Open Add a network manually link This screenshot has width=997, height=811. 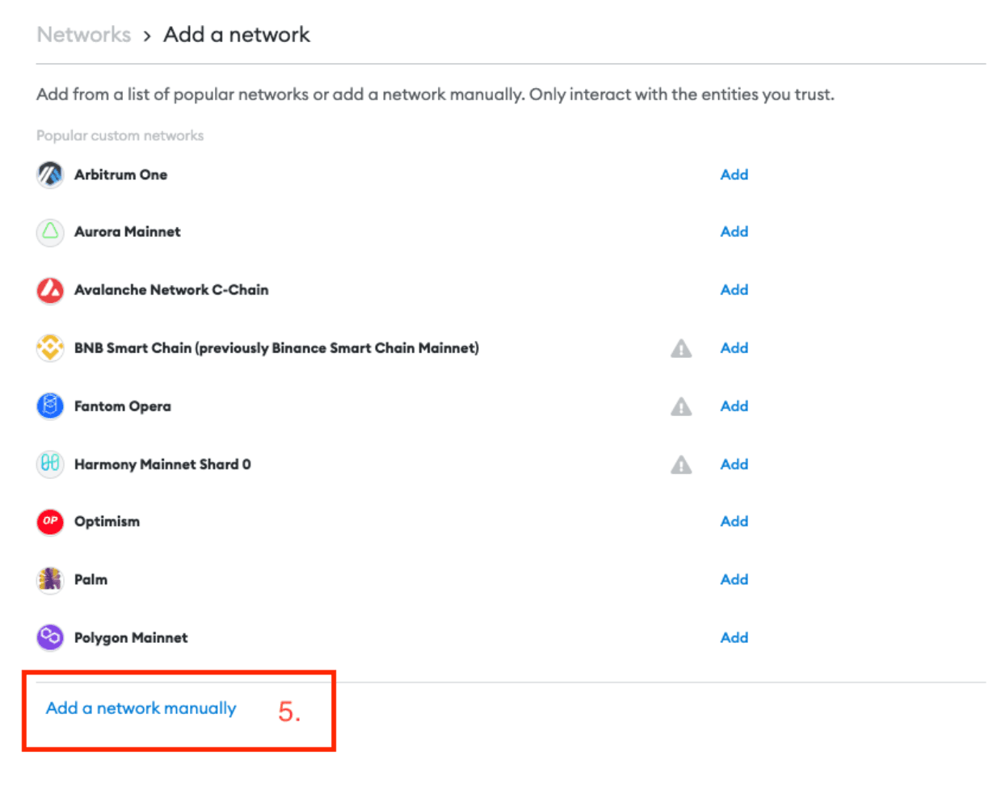tap(141, 708)
